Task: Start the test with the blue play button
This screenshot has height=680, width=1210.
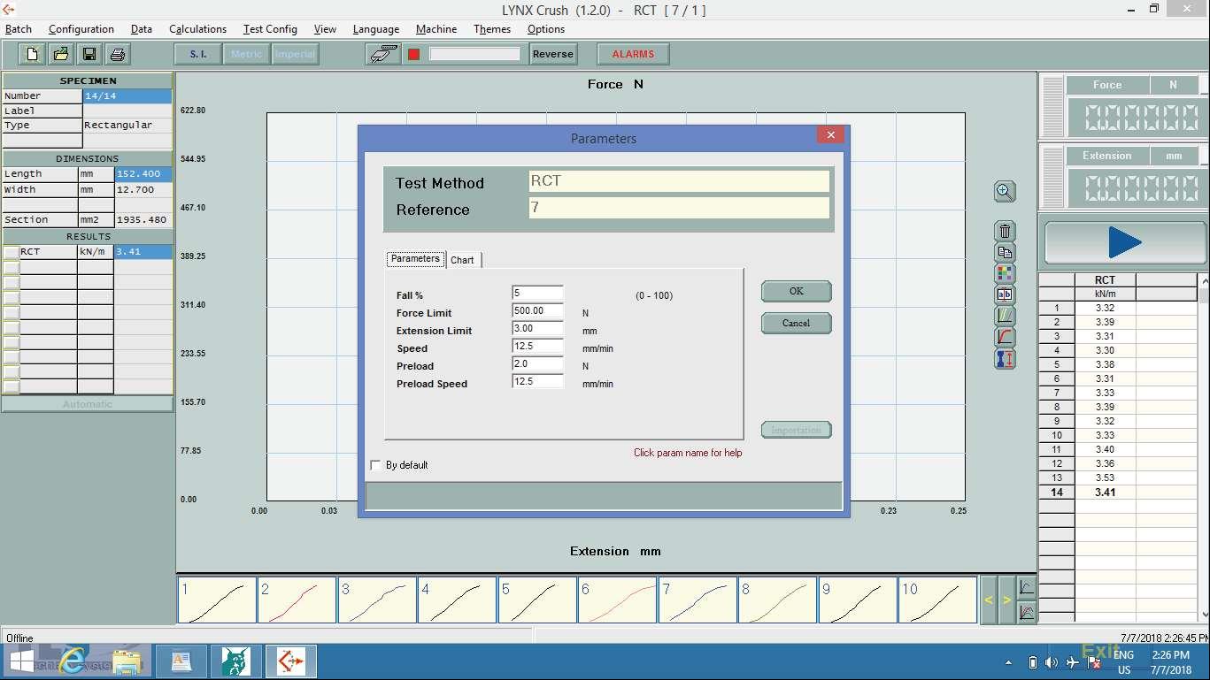Action: [1124, 242]
